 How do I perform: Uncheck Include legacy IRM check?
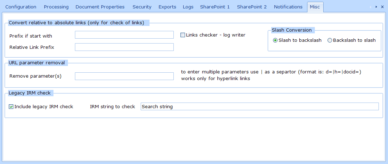click(11, 106)
